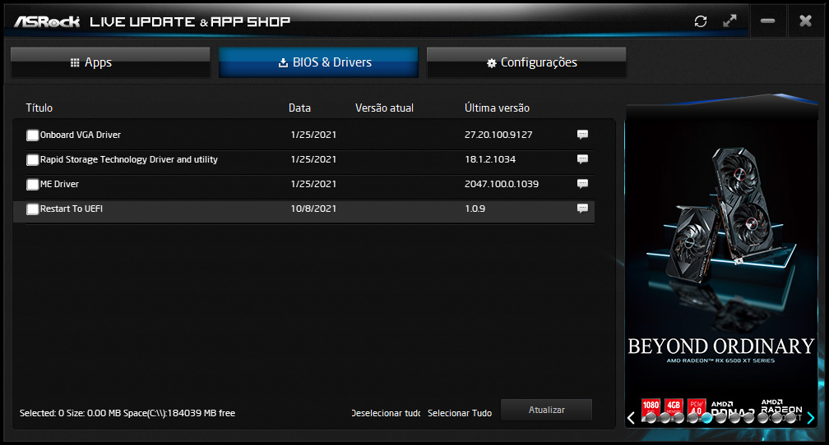The width and height of the screenshot is (829, 445).
Task: Click the Rapid Storage Technology Driver and utility title
Action: click(129, 159)
